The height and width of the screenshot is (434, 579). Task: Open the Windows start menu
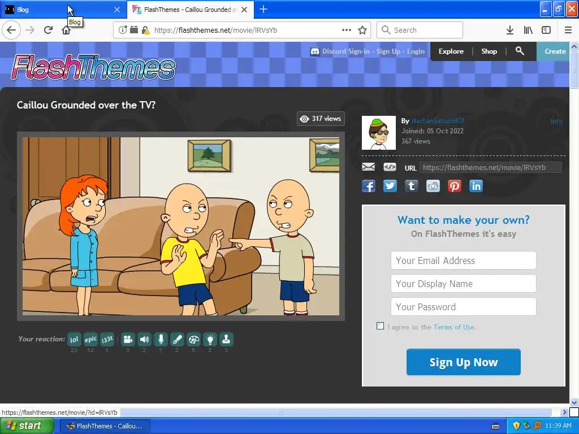click(27, 426)
